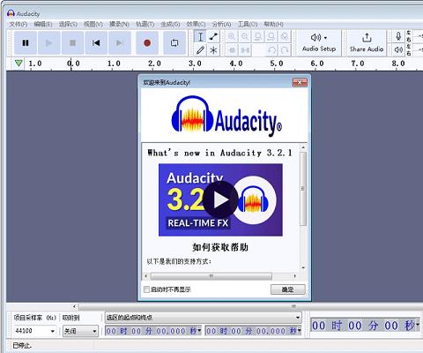Click welcome dialog scroll right arrow
The width and height of the screenshot is (423, 353).
[x=295, y=276]
